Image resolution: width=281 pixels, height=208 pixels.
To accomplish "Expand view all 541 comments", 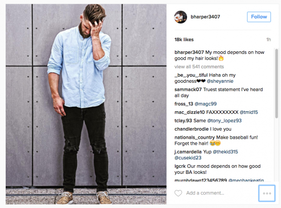I will tap(199, 67).
